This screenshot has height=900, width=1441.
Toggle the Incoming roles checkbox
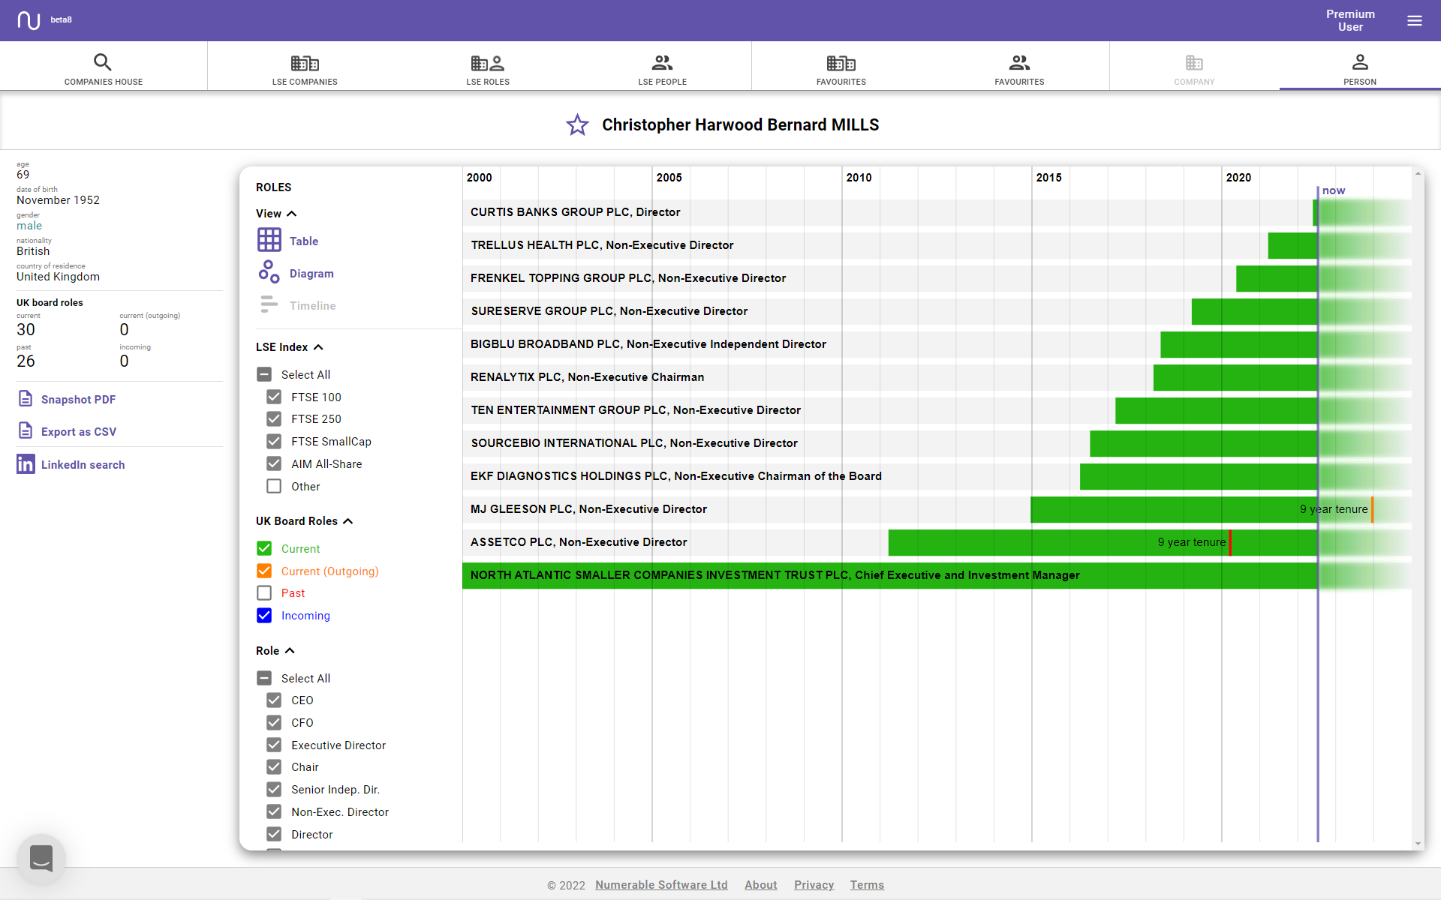coord(264,615)
